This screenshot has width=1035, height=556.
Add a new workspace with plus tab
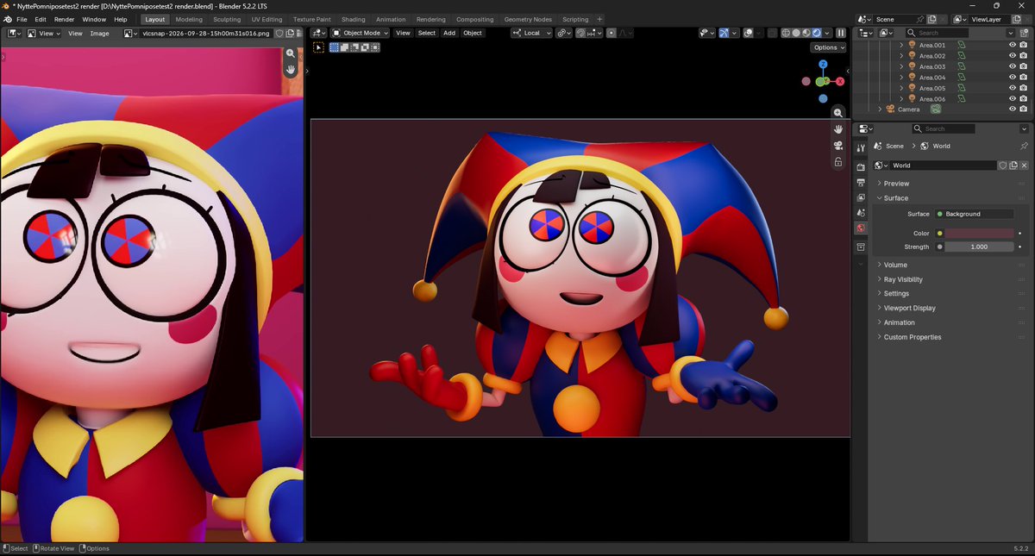click(599, 19)
